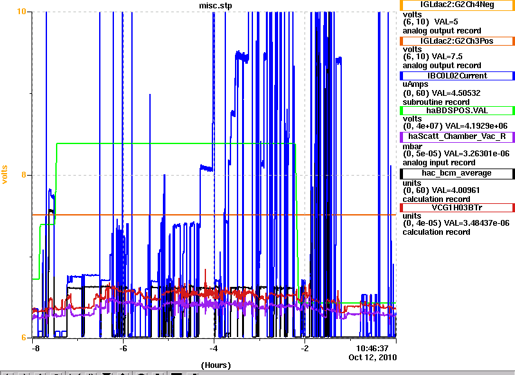The image size is (515, 375).
Task: Click the (Hours) x-axis label
Action: 216,365
